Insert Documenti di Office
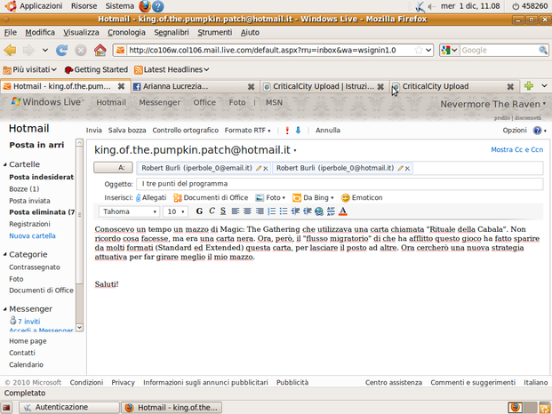This screenshot has width=552, height=414. (x=211, y=198)
